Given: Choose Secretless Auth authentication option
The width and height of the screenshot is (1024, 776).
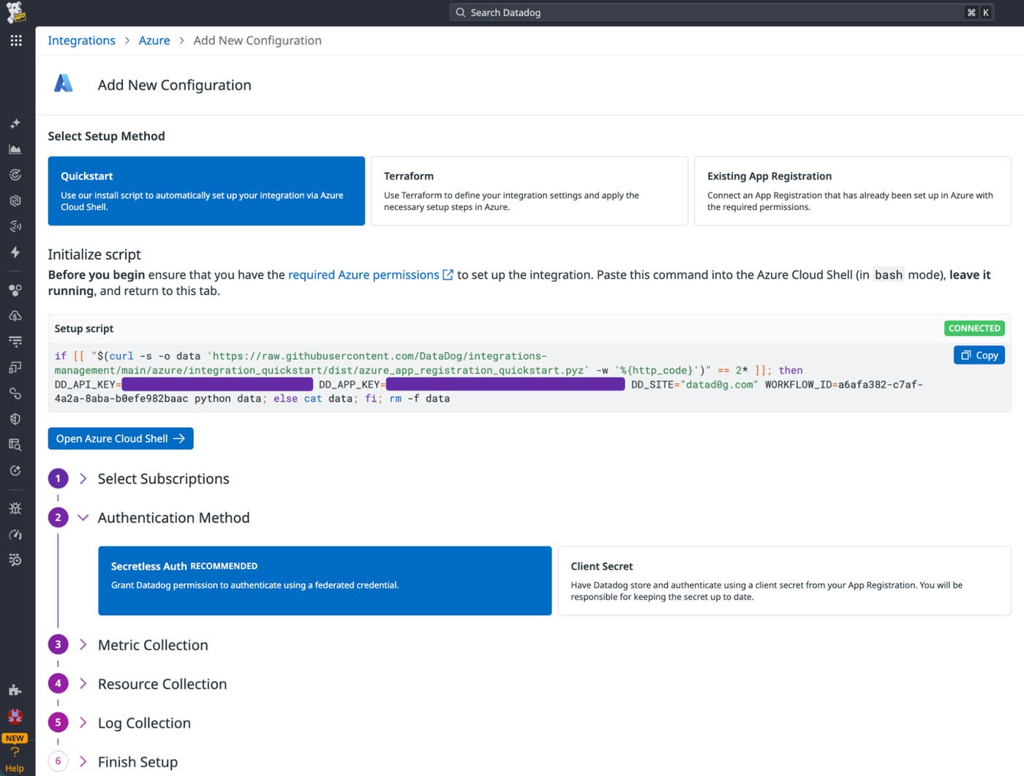Looking at the screenshot, I should tap(325, 581).
